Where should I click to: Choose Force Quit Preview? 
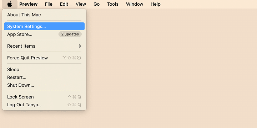pyautogui.click(x=44, y=58)
